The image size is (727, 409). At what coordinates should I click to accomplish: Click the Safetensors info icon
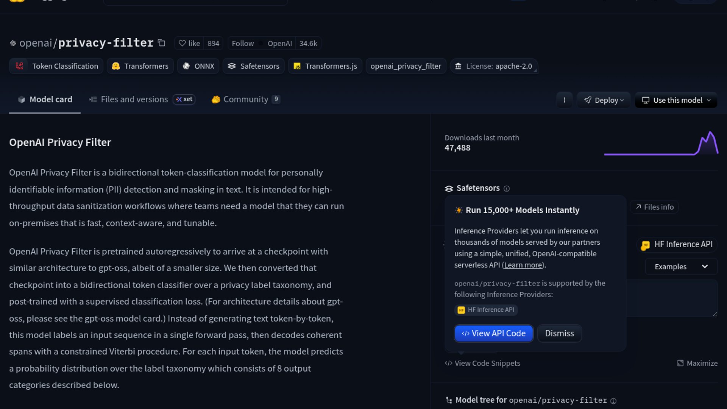click(x=507, y=189)
